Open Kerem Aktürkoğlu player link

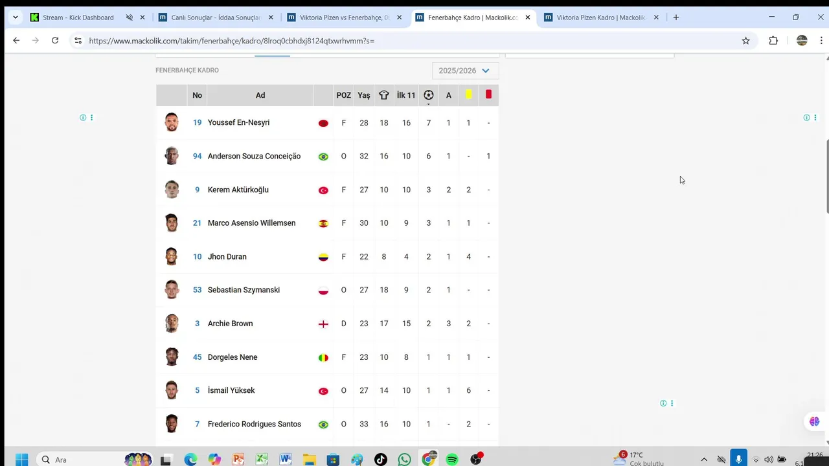tap(238, 190)
